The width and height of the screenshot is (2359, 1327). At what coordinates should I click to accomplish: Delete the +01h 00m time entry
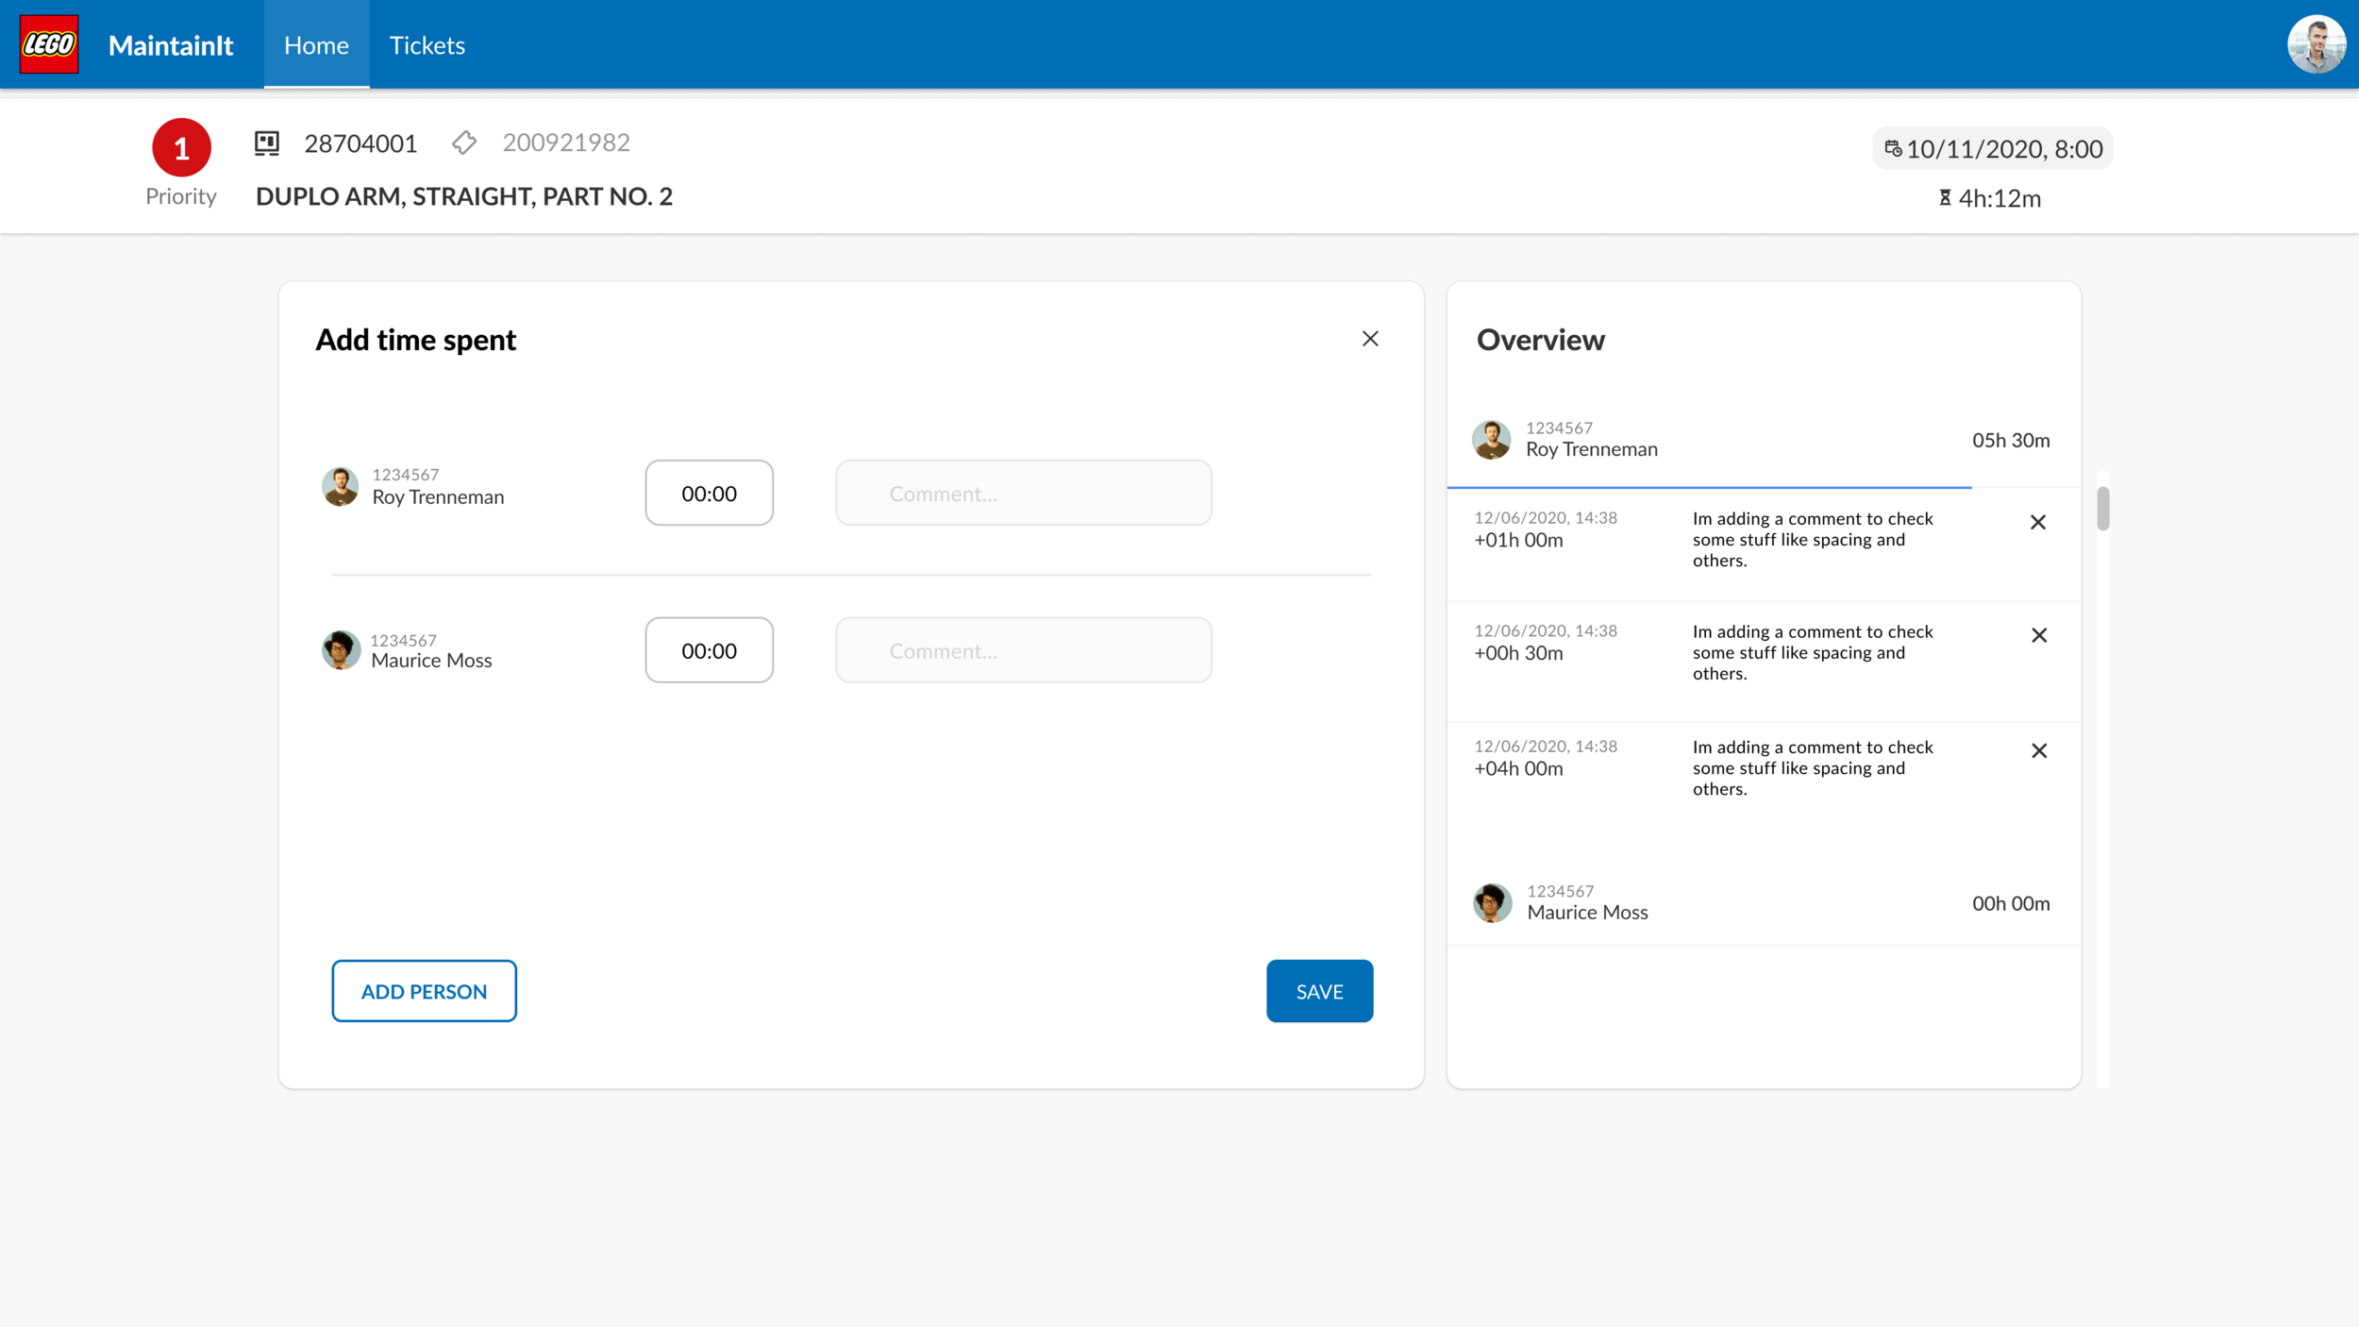[x=2038, y=522]
